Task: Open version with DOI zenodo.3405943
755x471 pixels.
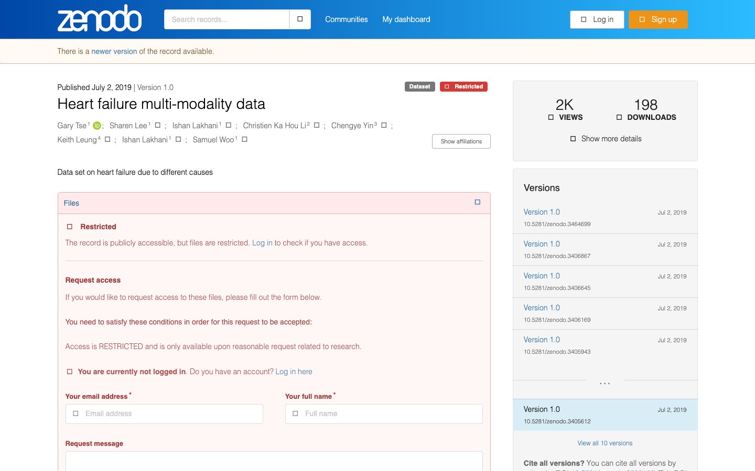Action: 542,340
